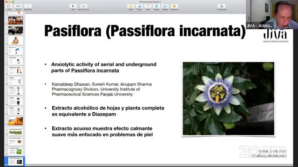
Task: Open the View dropdown in Keynote toolbar
Action: [9, 6]
